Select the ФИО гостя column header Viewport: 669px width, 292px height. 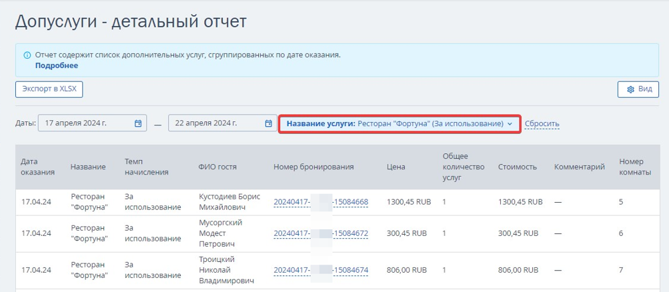217,167
